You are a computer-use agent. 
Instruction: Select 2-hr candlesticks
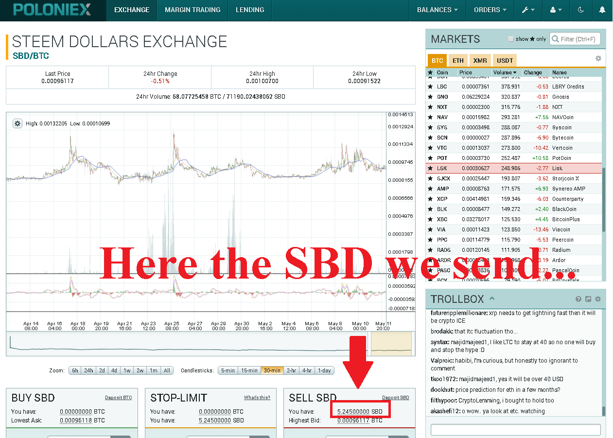[x=291, y=370]
